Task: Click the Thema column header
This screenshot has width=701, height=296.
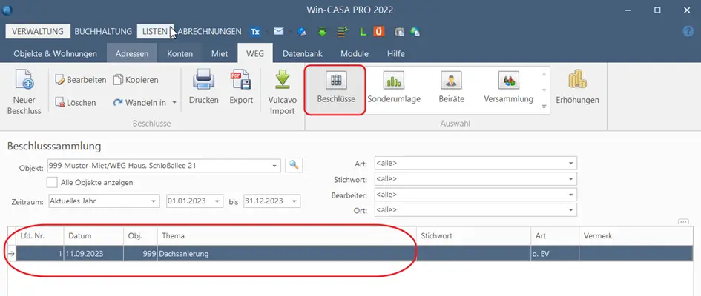Action: 287,235
